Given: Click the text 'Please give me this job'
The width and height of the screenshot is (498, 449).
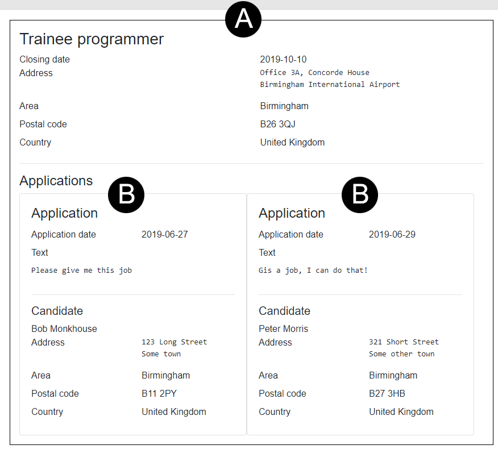Looking at the screenshot, I should [x=81, y=271].
